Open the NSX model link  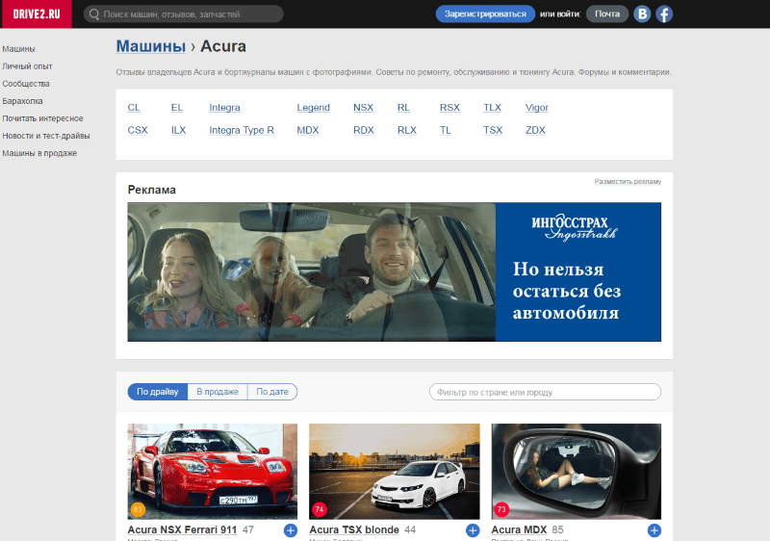pyautogui.click(x=364, y=108)
